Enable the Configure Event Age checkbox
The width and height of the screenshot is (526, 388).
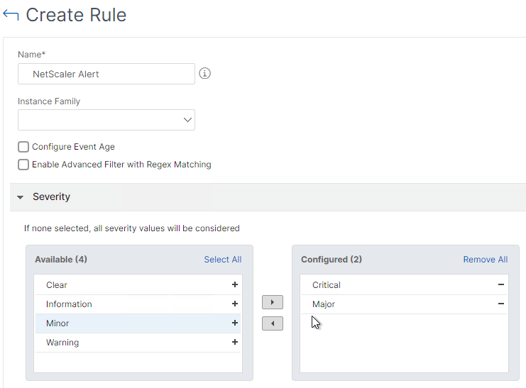[23, 147]
